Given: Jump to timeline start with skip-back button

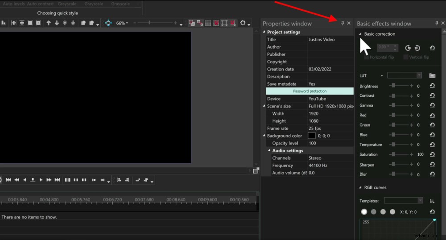Looking at the screenshot, I should coord(8,180).
